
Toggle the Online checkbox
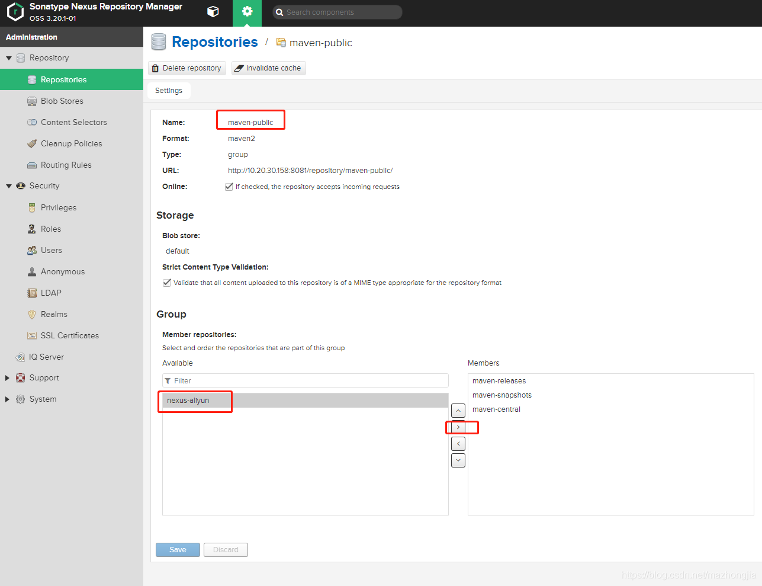(229, 187)
